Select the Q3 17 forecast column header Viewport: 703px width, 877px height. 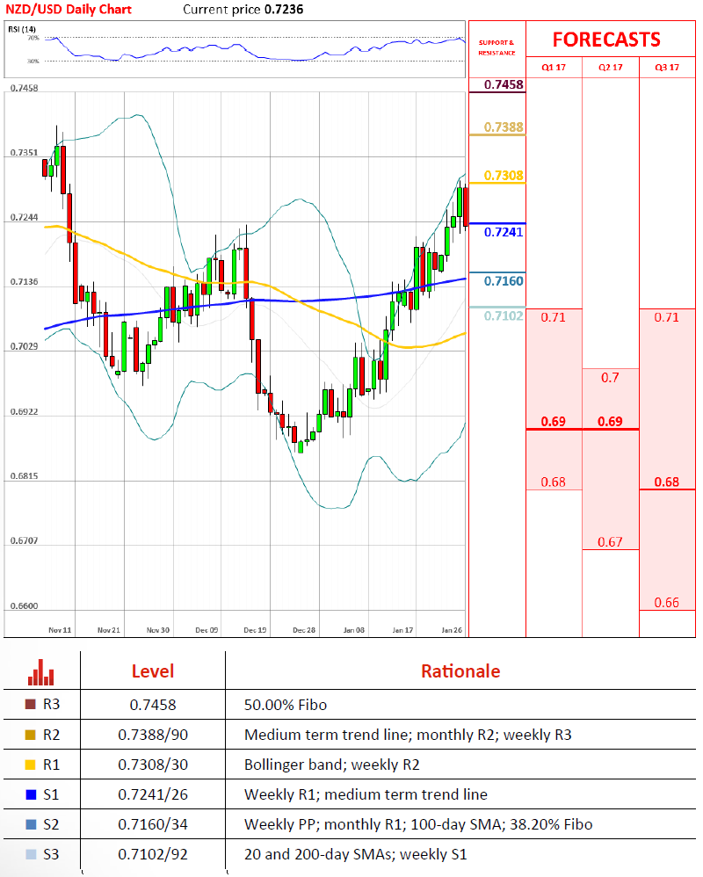[x=667, y=67]
